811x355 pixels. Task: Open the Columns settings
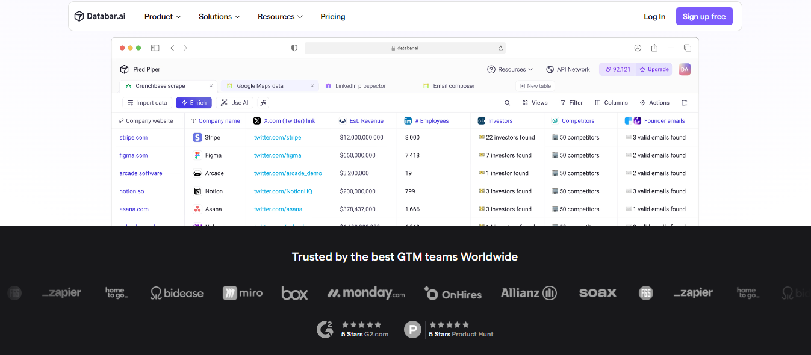click(611, 103)
